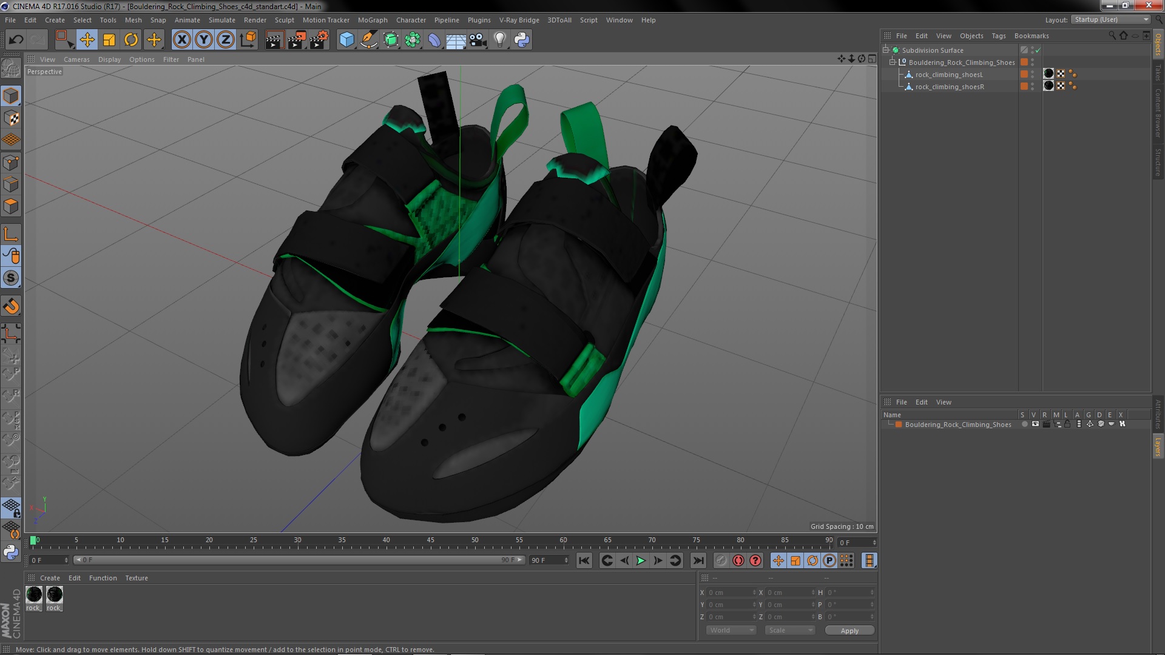This screenshot has height=655, width=1165.
Task: Click the Python script icon in toolbar
Action: [x=522, y=40]
